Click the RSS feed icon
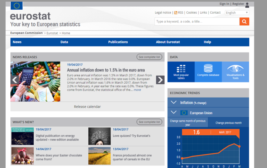 coord(176,13)
